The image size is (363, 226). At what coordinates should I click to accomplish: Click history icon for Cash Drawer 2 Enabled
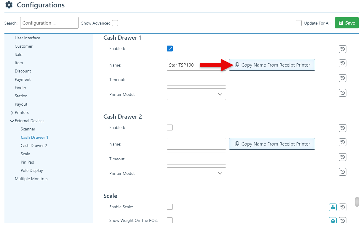point(343,128)
